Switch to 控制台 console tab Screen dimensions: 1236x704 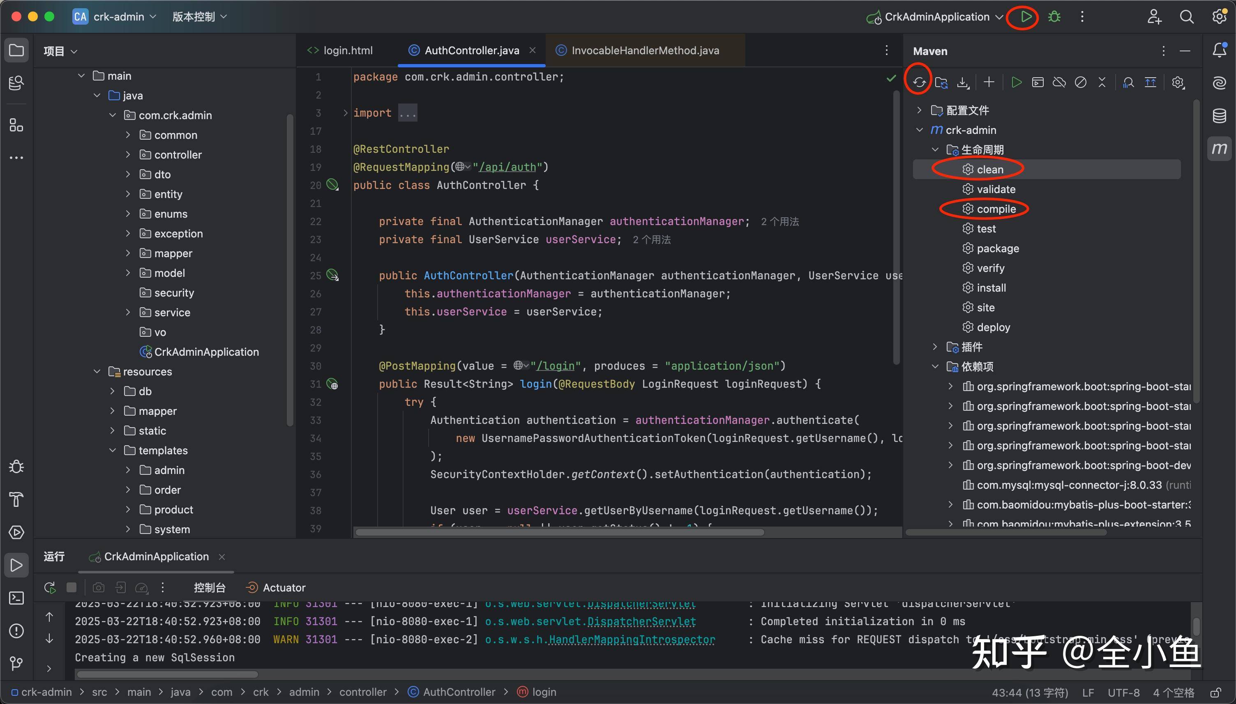(210, 587)
